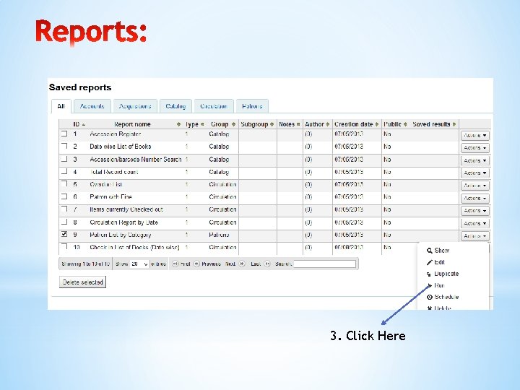The image size is (520, 390).
Task: Expand Actions for Overdue List row
Action: coord(475,186)
